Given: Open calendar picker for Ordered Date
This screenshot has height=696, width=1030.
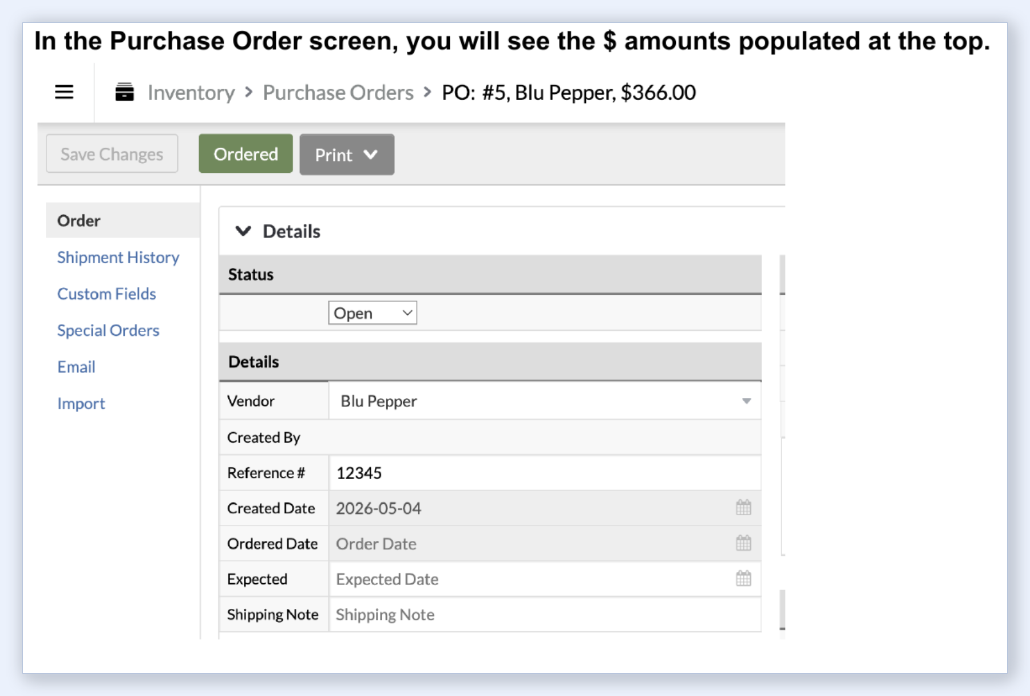Looking at the screenshot, I should [x=743, y=543].
